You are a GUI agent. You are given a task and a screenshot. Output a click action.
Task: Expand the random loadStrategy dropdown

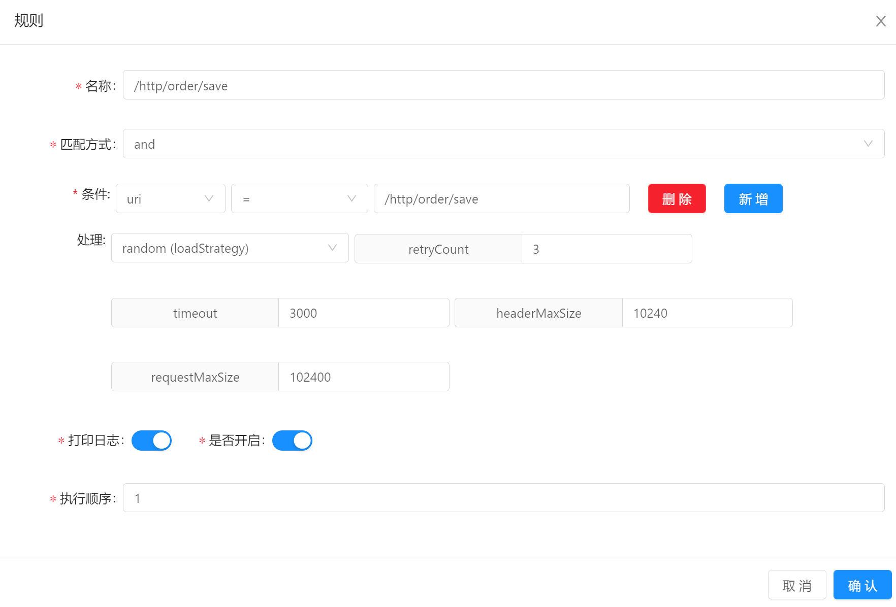pos(230,248)
